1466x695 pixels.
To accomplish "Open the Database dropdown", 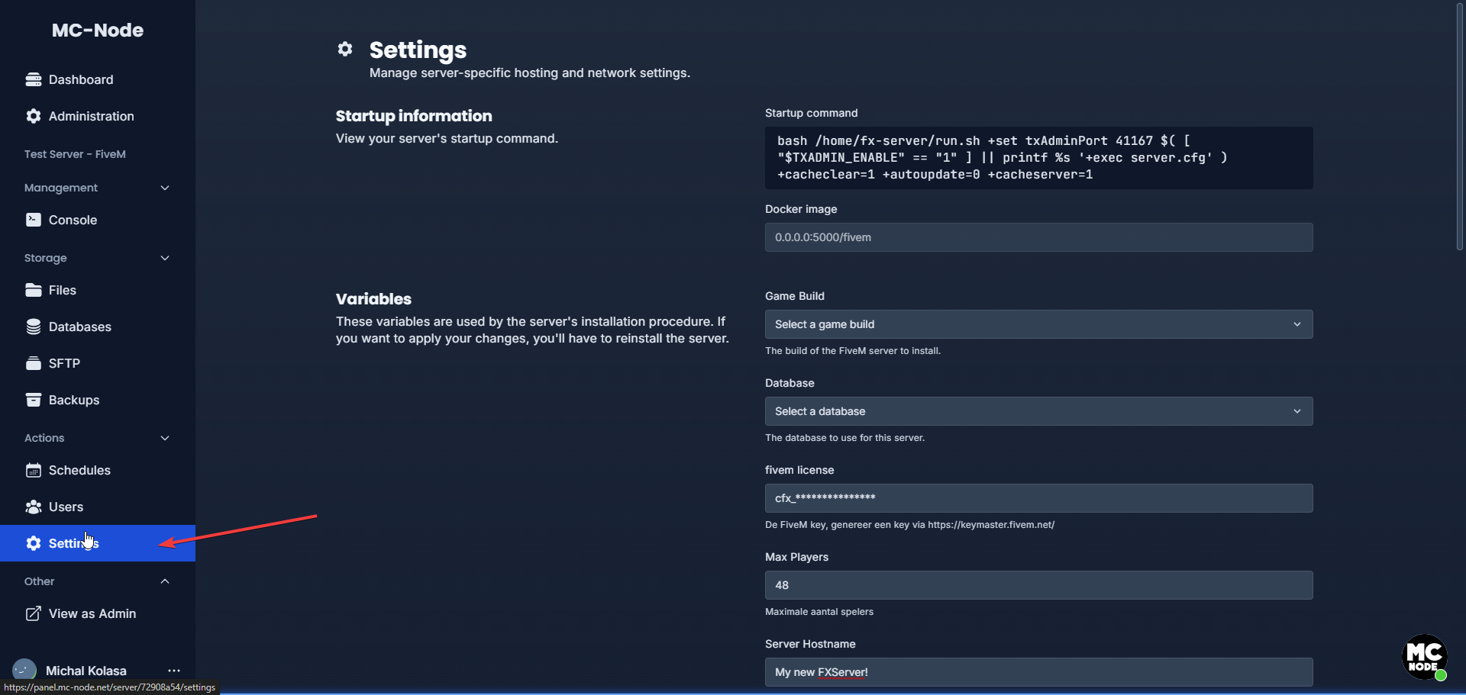I will pyautogui.click(x=1038, y=411).
